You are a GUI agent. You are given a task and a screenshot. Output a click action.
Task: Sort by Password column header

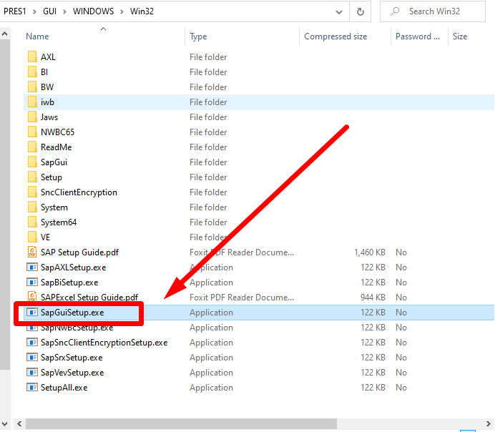(x=417, y=36)
